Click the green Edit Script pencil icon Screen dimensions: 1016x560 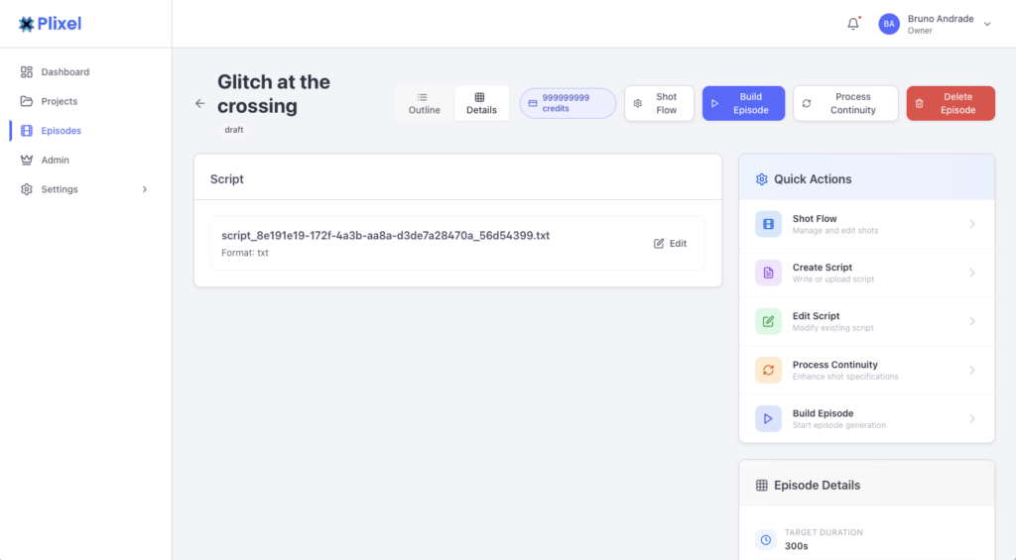click(768, 321)
